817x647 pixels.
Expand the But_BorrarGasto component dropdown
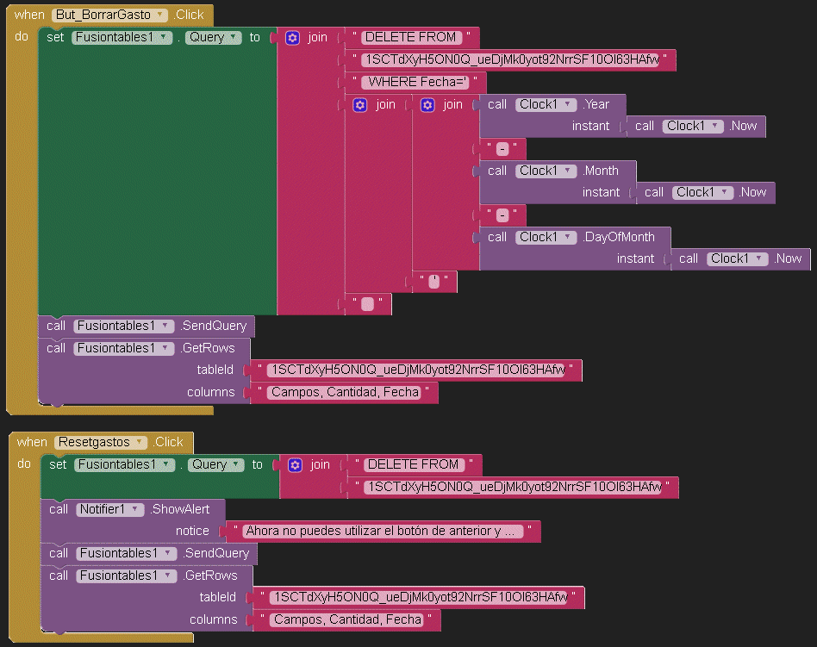pyautogui.click(x=161, y=16)
